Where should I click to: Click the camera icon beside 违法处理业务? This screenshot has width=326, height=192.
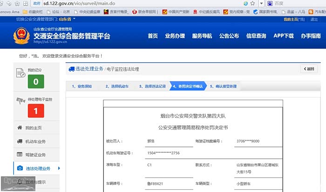tap(20, 168)
